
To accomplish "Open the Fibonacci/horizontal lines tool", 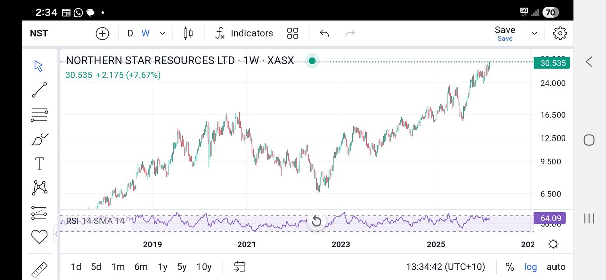I will [39, 115].
